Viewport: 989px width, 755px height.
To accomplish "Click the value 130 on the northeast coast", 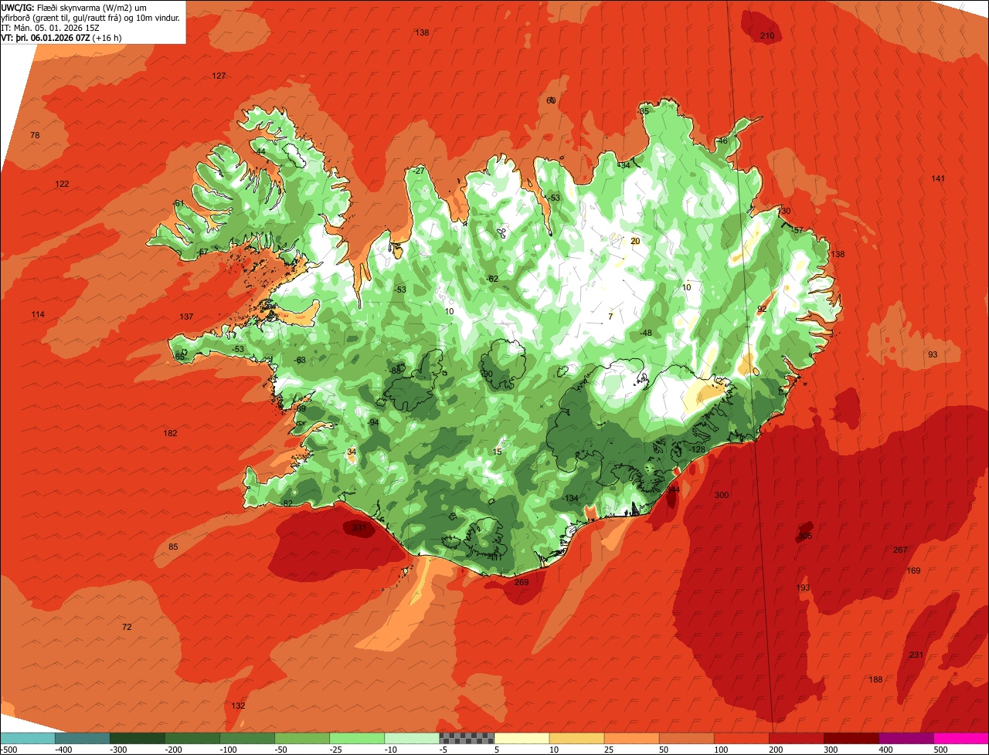I will point(784,211).
